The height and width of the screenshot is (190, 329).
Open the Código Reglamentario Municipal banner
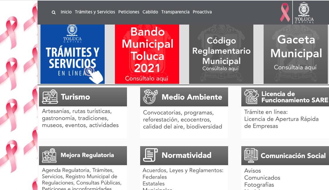[x=221, y=54]
